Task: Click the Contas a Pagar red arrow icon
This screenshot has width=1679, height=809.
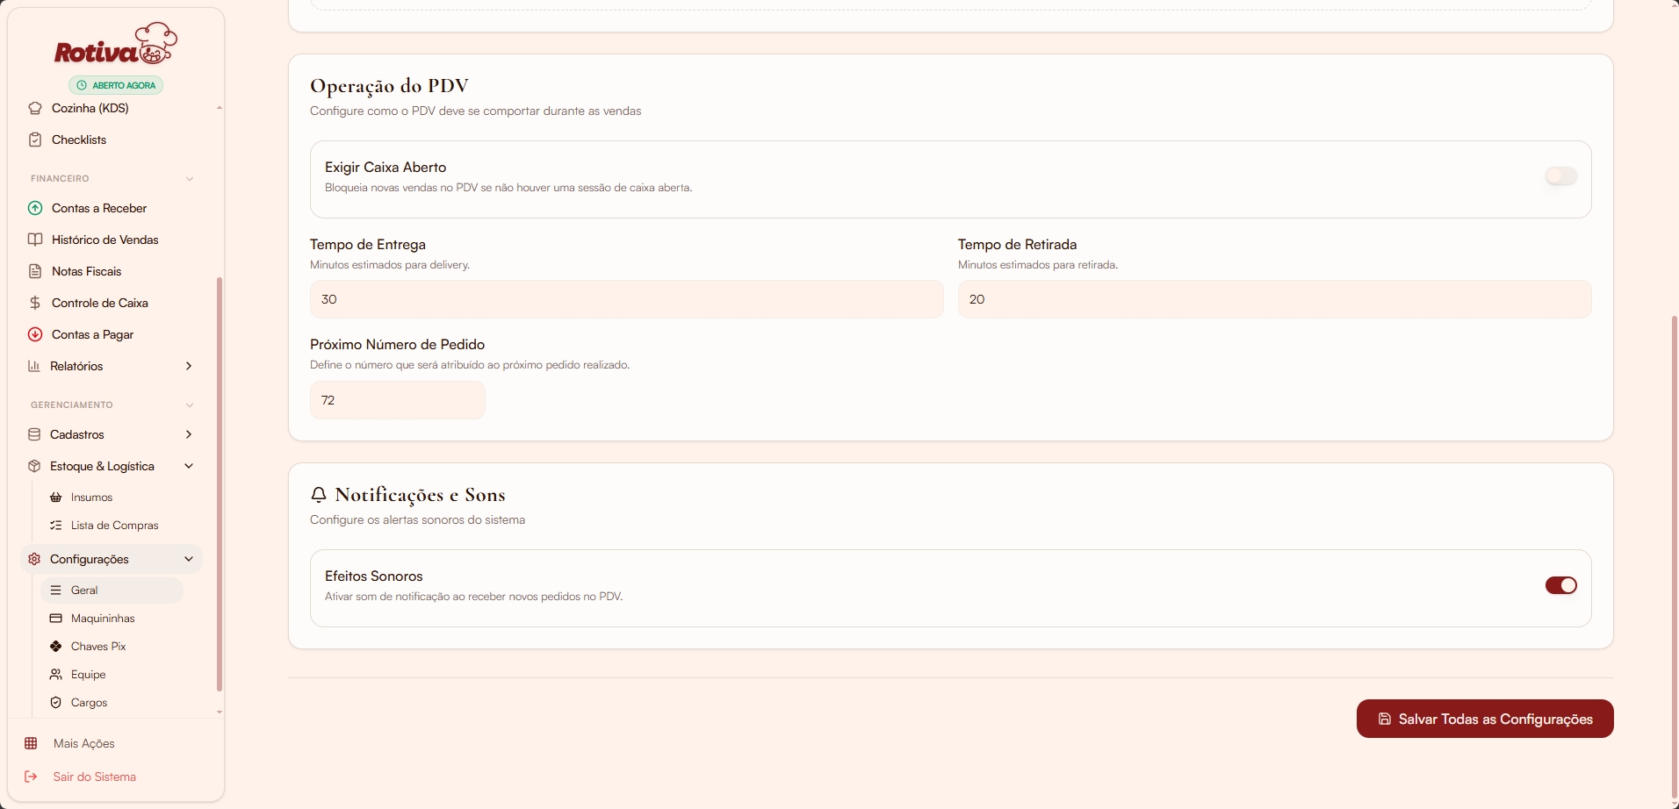Action: pos(35,334)
